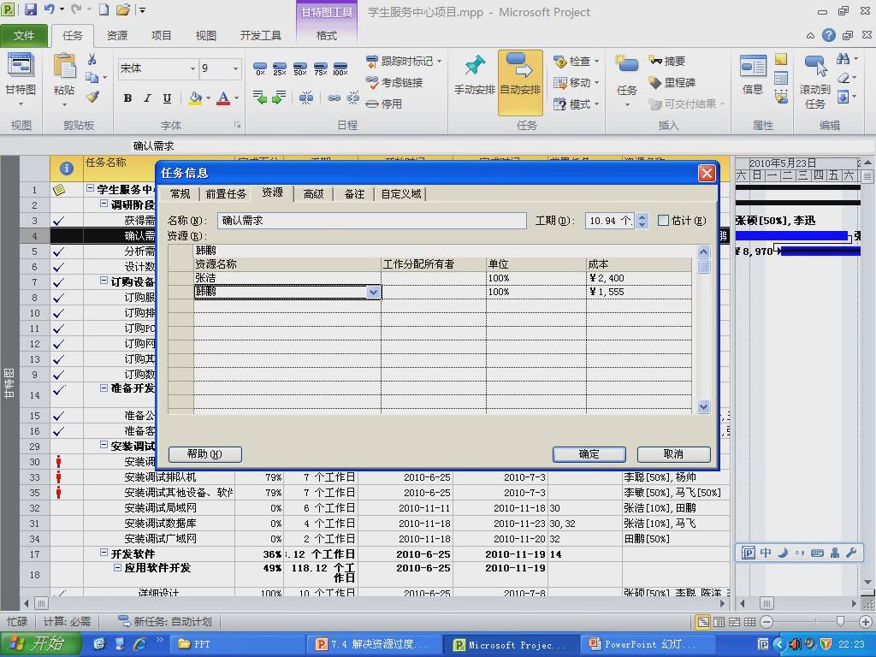Switch to the 资源 ribbon tab
The height and width of the screenshot is (657, 876).
pos(116,36)
